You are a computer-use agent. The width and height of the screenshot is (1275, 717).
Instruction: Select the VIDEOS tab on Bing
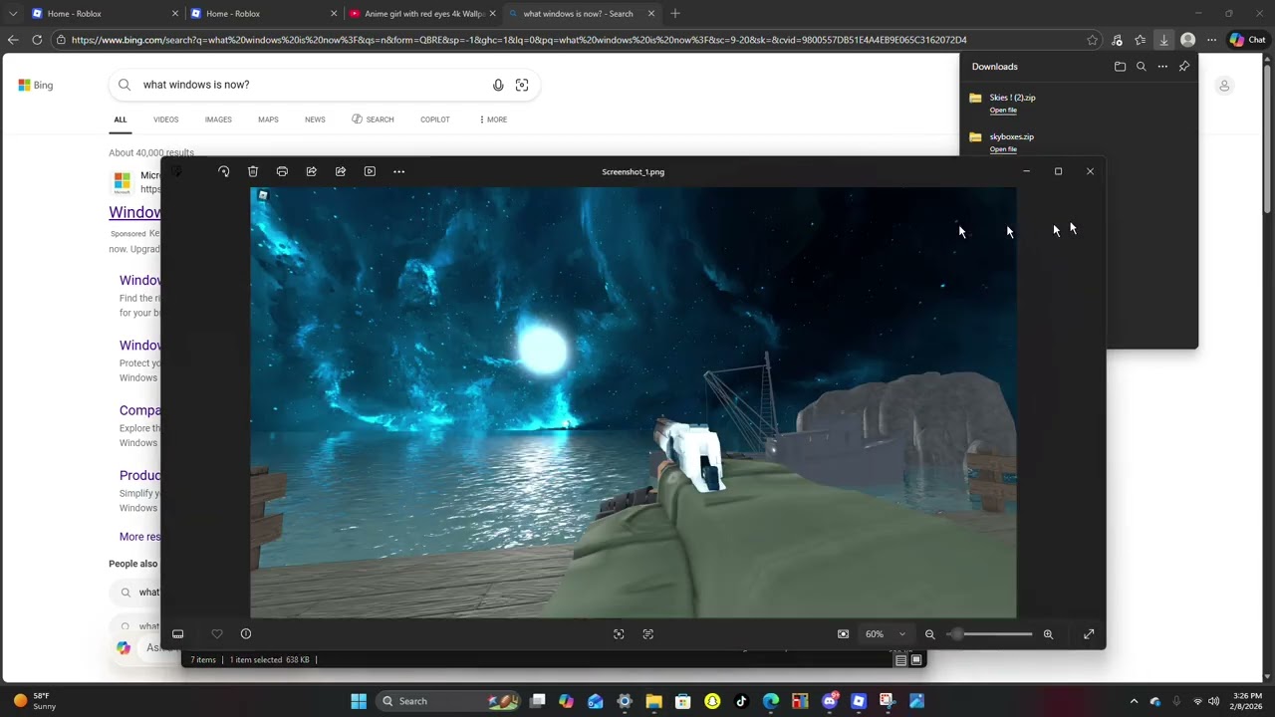[165, 119]
